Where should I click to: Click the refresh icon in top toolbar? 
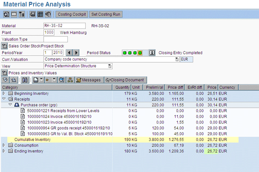point(6,14)
